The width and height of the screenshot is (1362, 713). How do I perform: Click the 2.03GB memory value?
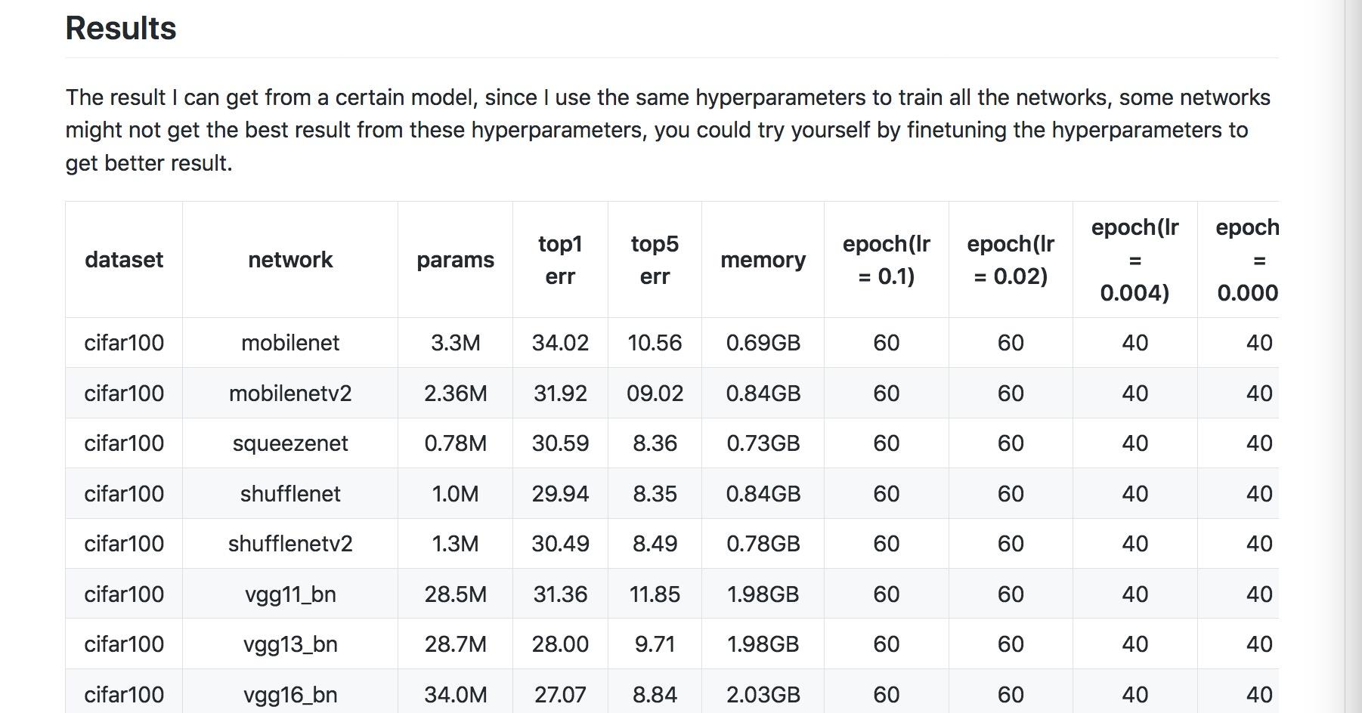763,695
